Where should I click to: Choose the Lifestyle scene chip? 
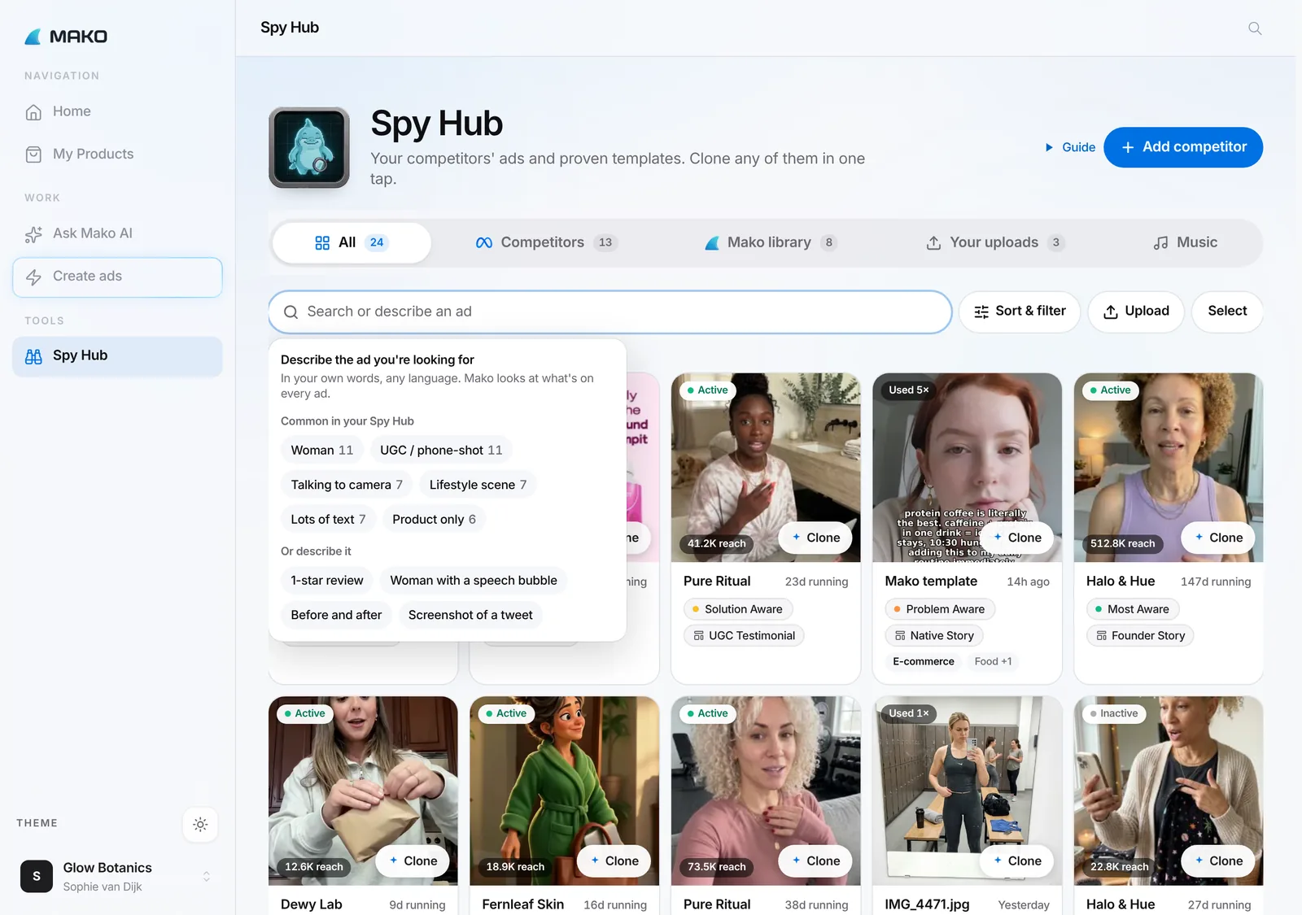478,485
